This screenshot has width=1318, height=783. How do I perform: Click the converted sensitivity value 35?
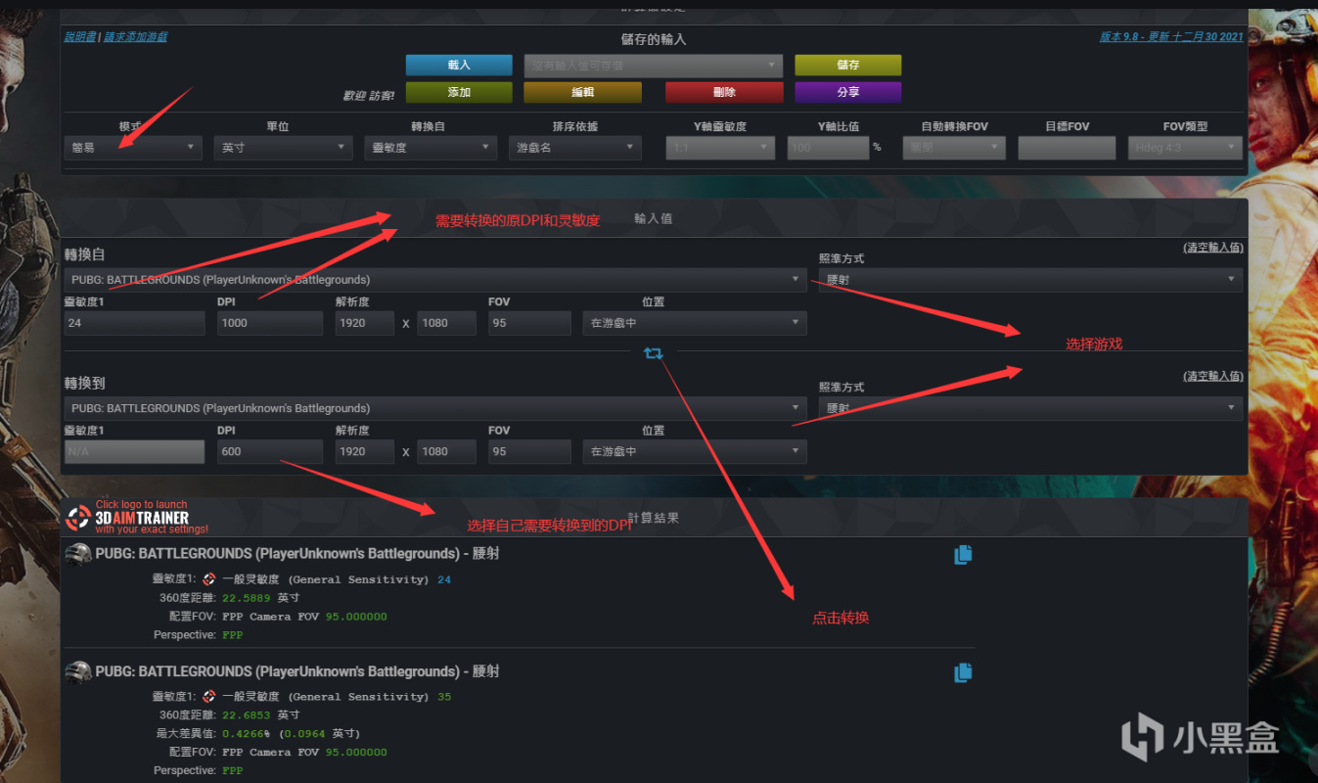pyautogui.click(x=444, y=697)
